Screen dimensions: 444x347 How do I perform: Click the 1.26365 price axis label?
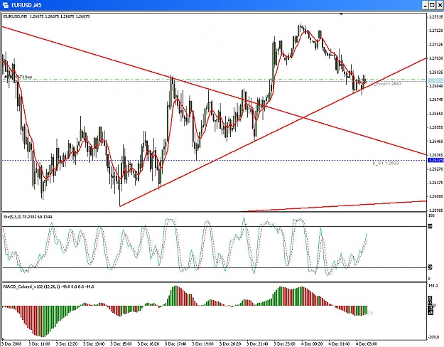pyautogui.click(x=435, y=155)
